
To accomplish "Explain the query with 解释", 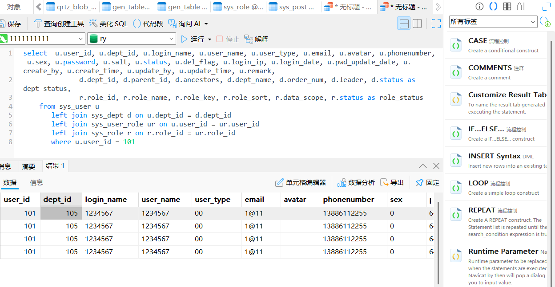I will click(256, 39).
